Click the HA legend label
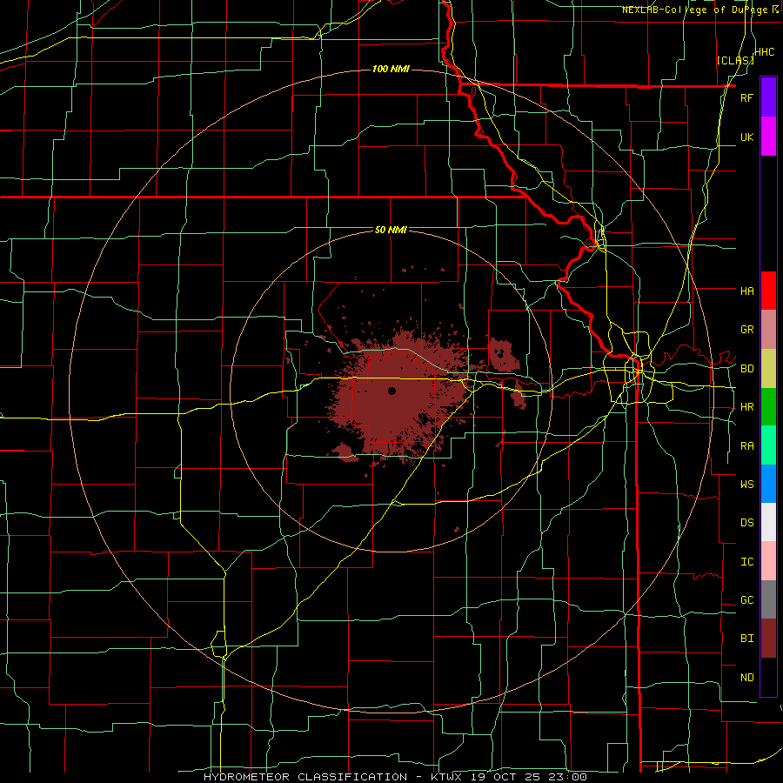 click(x=746, y=291)
